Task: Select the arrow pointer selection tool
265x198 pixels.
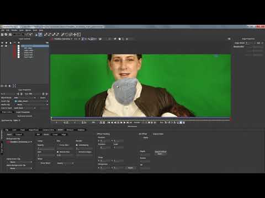Action: 23,35
